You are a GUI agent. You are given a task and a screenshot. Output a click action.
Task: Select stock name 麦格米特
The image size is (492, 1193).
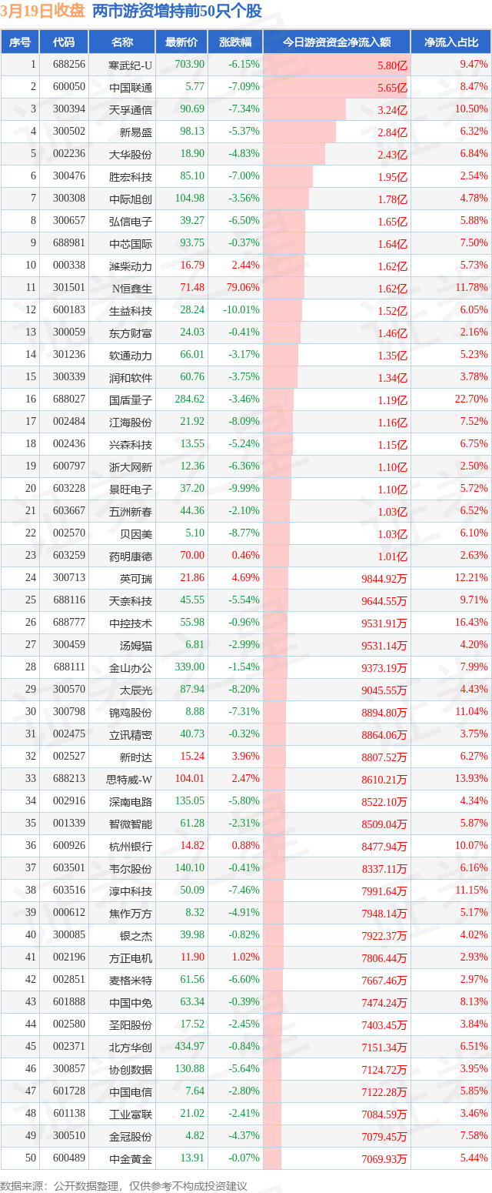(131, 981)
